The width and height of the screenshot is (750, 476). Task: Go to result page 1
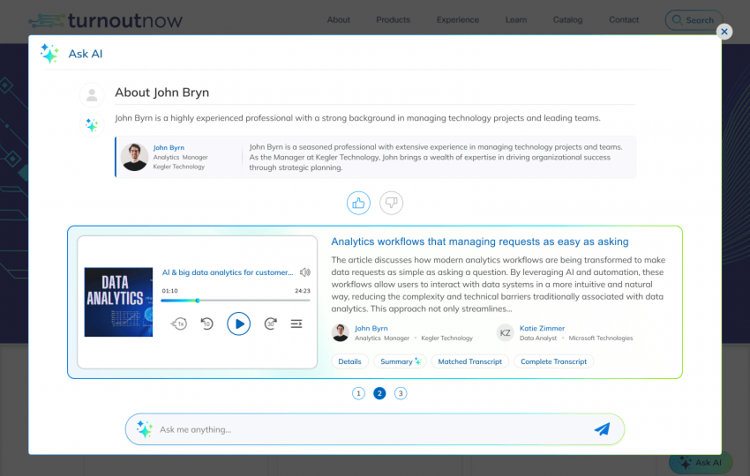(358, 393)
